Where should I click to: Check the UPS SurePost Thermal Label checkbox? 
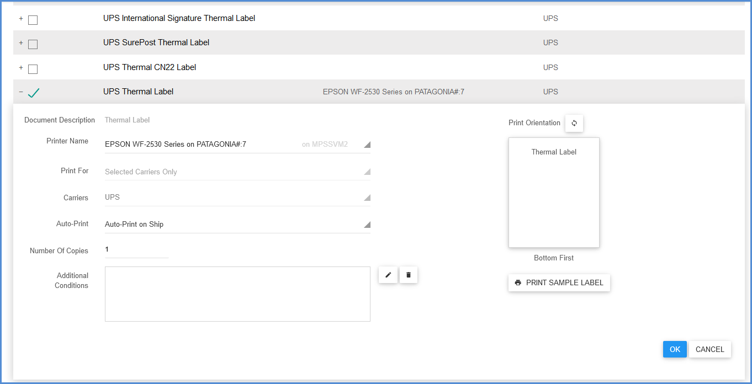(33, 44)
